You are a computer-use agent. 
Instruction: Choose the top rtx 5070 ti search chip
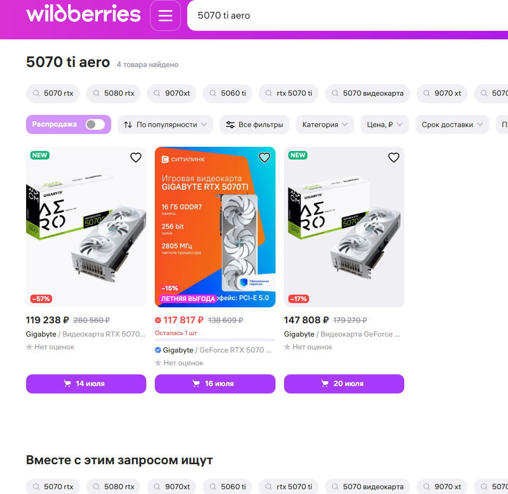point(288,93)
